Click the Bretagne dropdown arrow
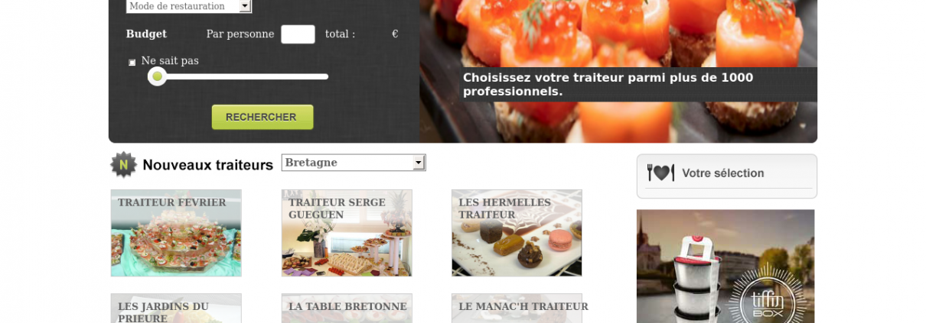 (418, 163)
